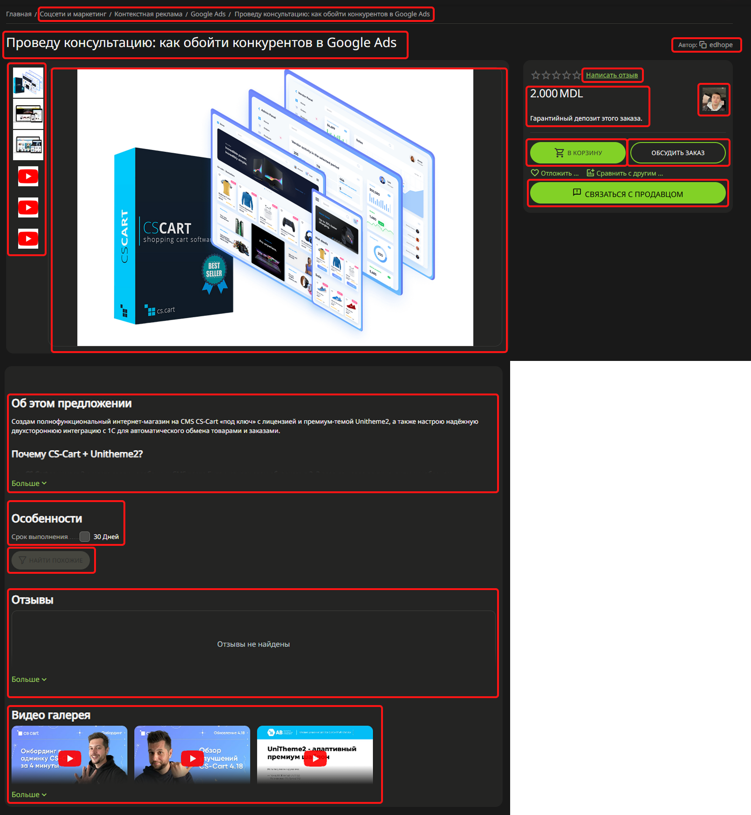Screen dimensions: 751x815
Task: Expand Больше under Видео галерея
Action: coord(29,795)
